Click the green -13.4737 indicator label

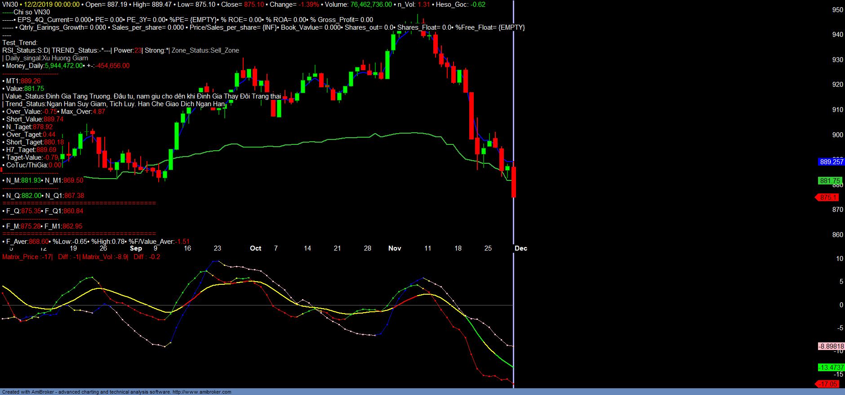(x=831, y=368)
